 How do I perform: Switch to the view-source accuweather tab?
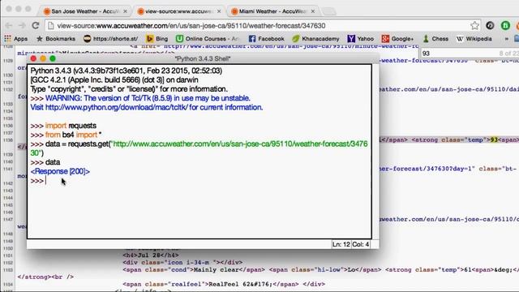click(178, 11)
